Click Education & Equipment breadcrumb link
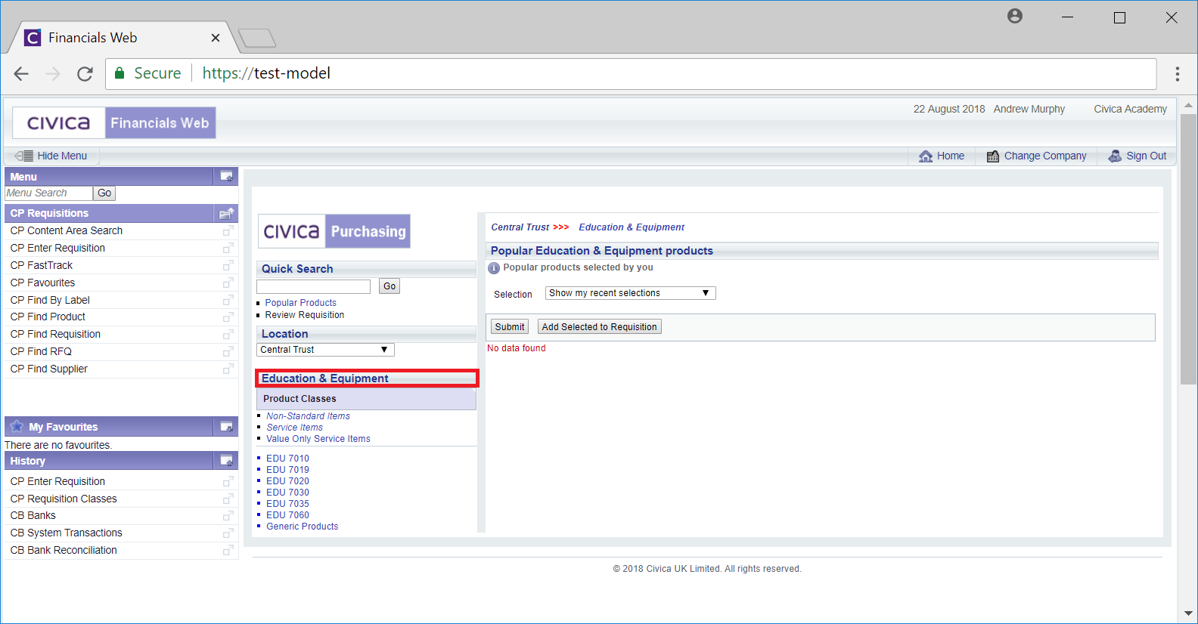 click(632, 227)
